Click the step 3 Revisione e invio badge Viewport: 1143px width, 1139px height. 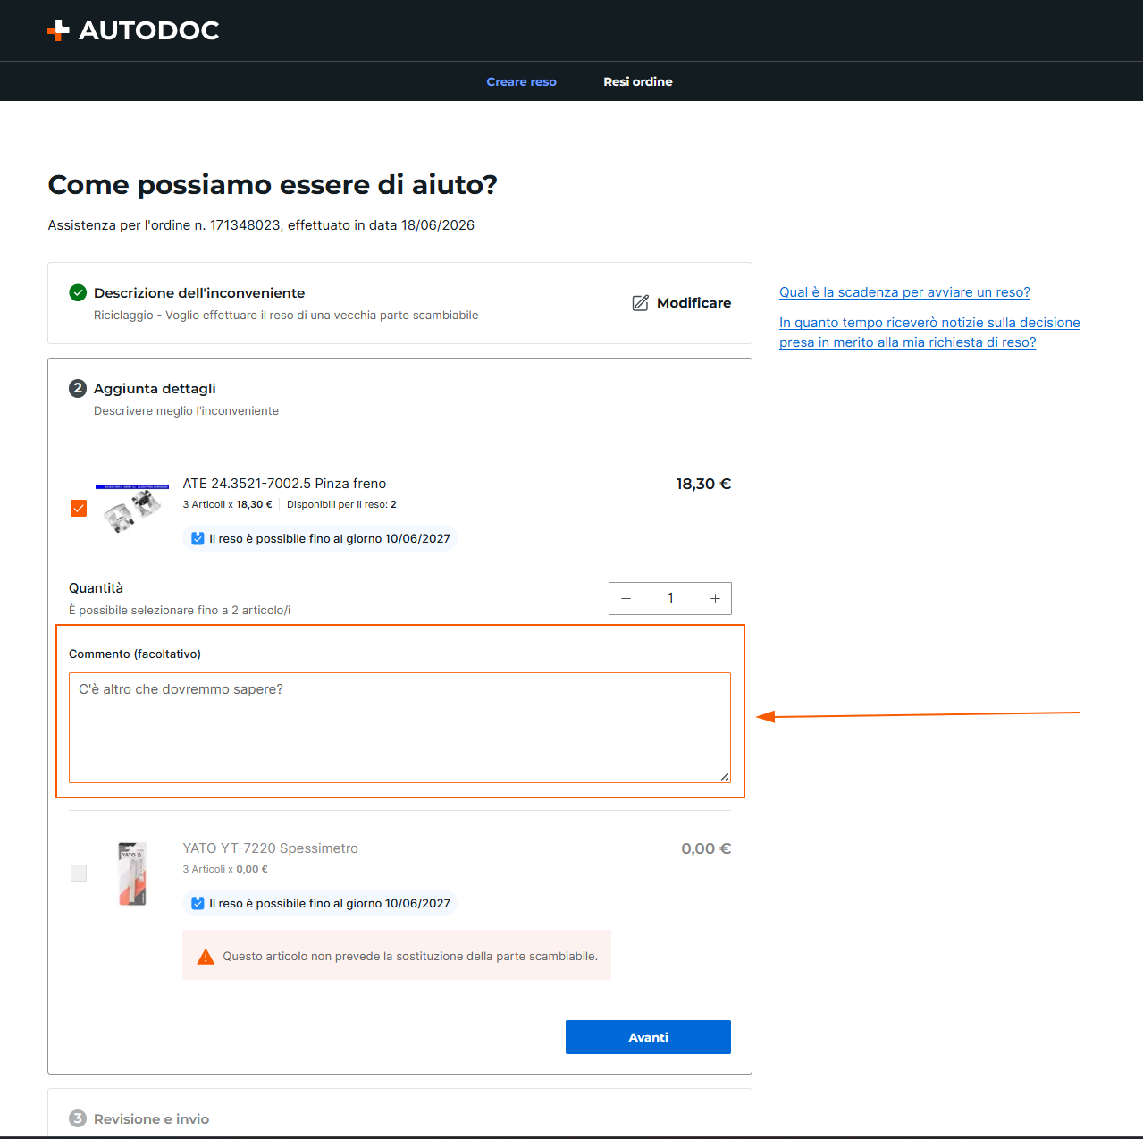(x=78, y=1118)
